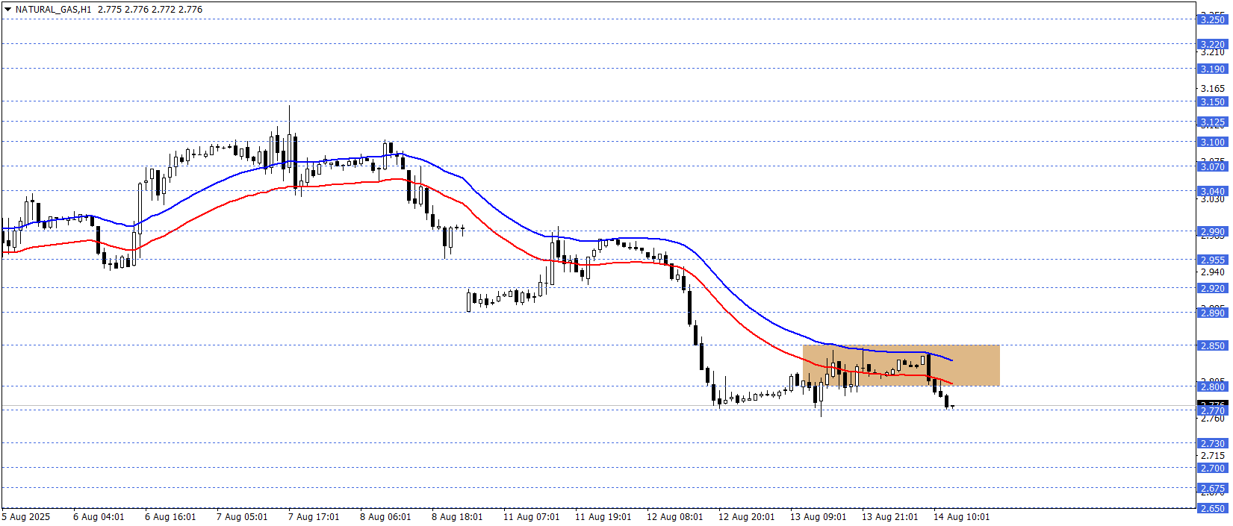Click the 6 Aug 04:01 time label
Image resolution: width=1233 pixels, height=526 pixels.
tap(99, 517)
